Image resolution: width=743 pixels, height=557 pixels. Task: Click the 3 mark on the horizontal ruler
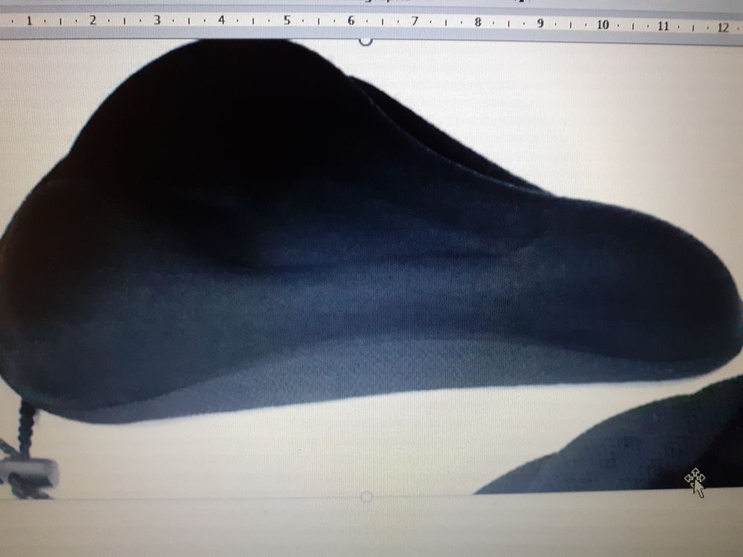157,22
